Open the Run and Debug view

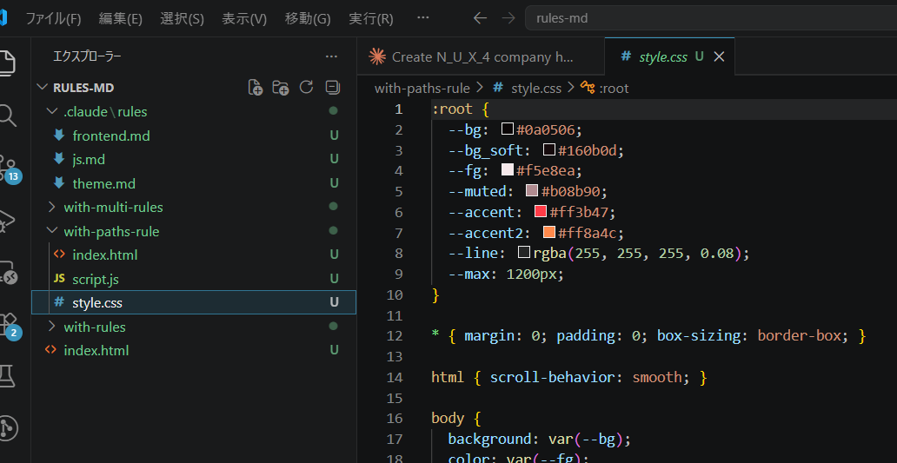pos(7,222)
